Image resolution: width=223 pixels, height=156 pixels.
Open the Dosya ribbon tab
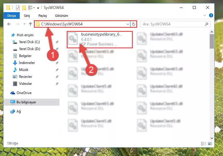coord(12,16)
